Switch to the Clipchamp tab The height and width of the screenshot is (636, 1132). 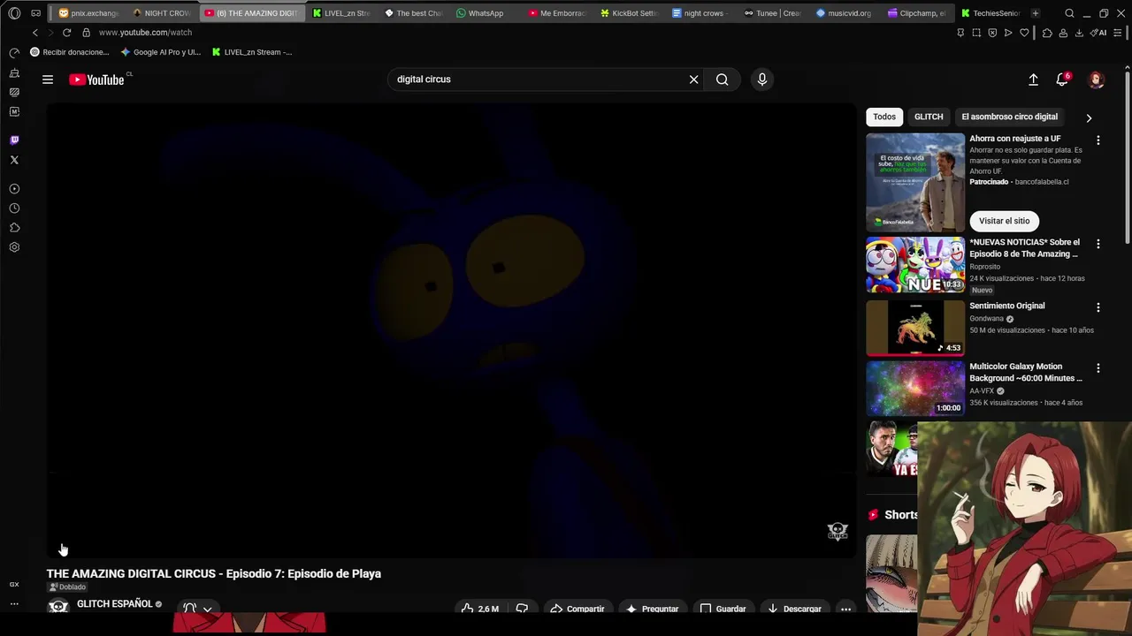coord(916,13)
